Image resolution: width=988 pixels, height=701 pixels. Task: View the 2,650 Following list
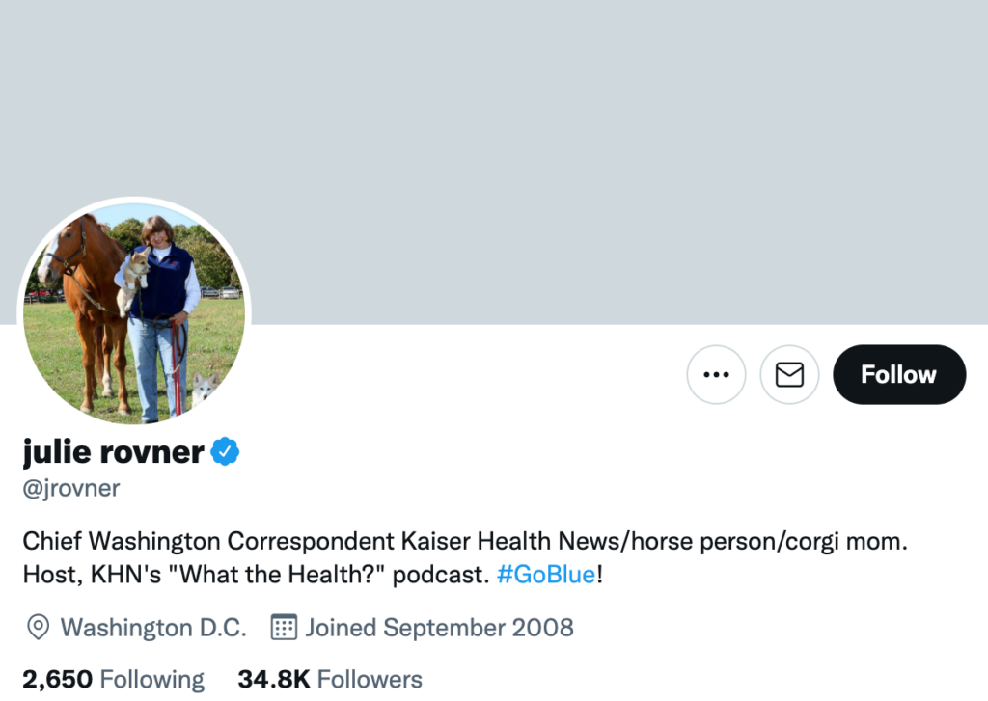[114, 680]
